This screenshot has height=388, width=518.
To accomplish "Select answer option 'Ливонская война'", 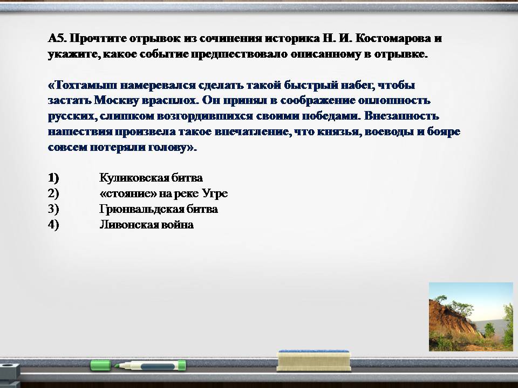I will (146, 225).
